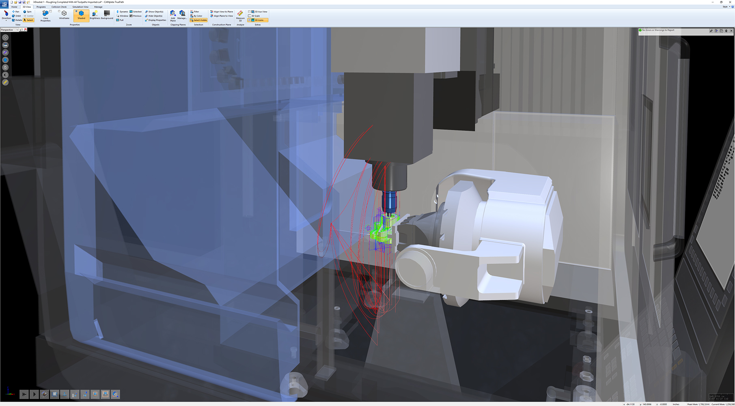Click the viewport icon beside Perspective dropdown
The height and width of the screenshot is (406, 735).
21,30
